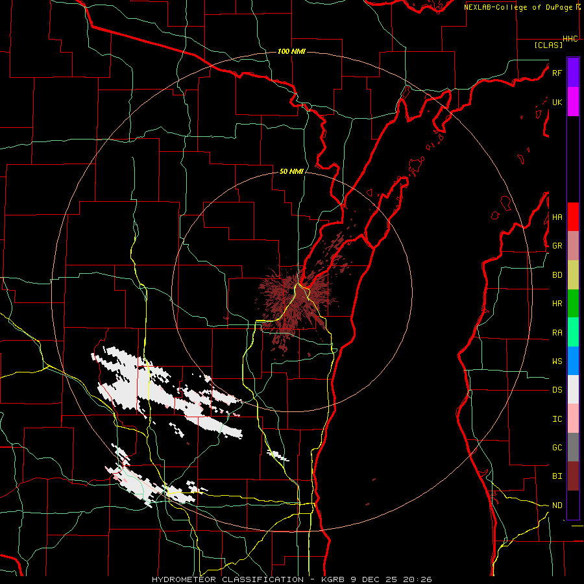Click the 50 NMI range ring label

(291, 171)
